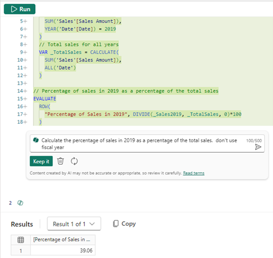The height and width of the screenshot is (258, 273).
Task: Click the 100/500 character counter
Action: pos(254,141)
